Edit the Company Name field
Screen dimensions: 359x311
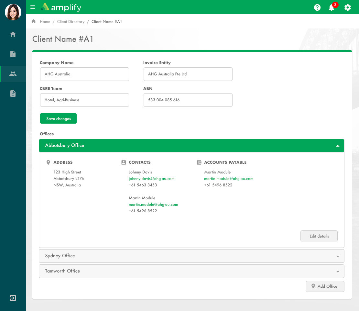tap(84, 74)
